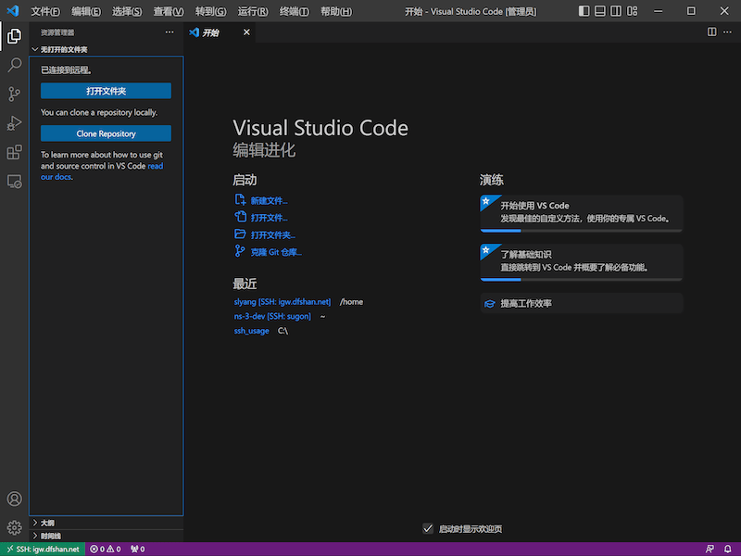The width and height of the screenshot is (741, 556).
Task: Toggle 启动时显示欢迎页 checkbox
Action: tap(428, 528)
